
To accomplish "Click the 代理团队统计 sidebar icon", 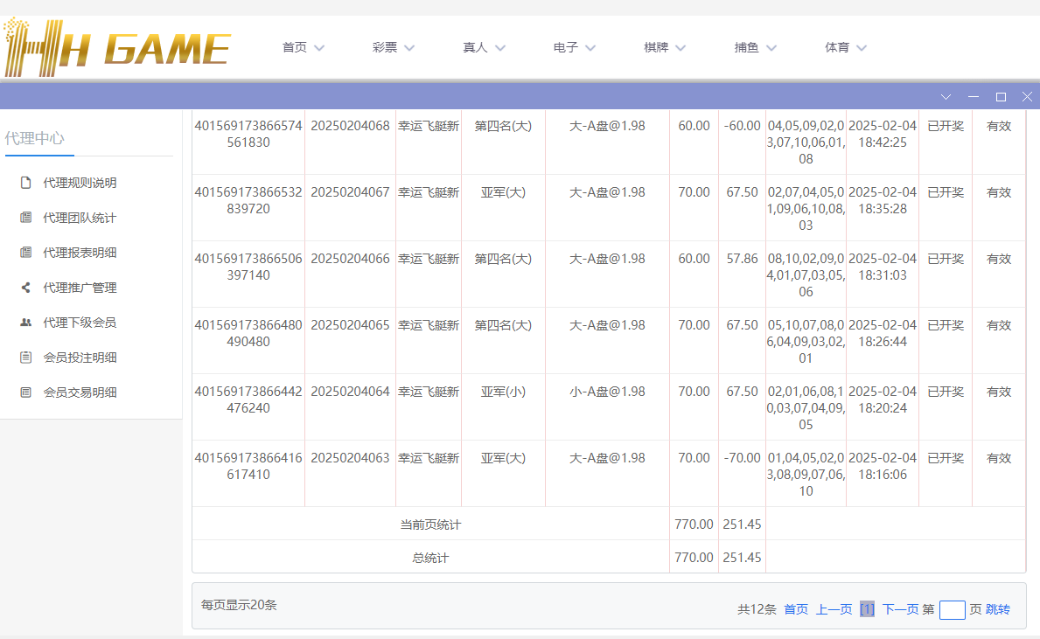I will pos(26,218).
